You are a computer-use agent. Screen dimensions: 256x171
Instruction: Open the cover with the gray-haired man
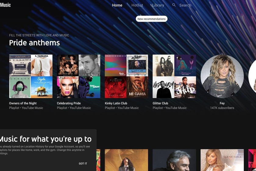174,160
